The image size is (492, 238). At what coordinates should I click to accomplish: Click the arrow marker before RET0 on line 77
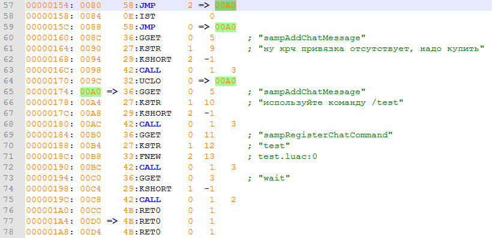pyautogui.click(x=112, y=221)
